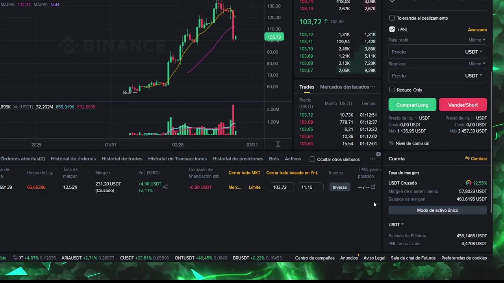Click the ticker filter icon in bottom bar
The image size is (504, 283).
[15, 258]
